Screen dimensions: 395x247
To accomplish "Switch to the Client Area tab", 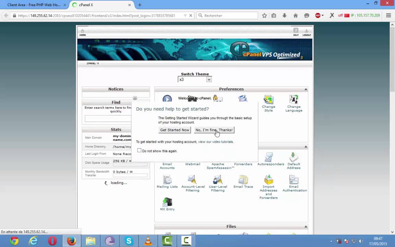I will pyautogui.click(x=34, y=5).
